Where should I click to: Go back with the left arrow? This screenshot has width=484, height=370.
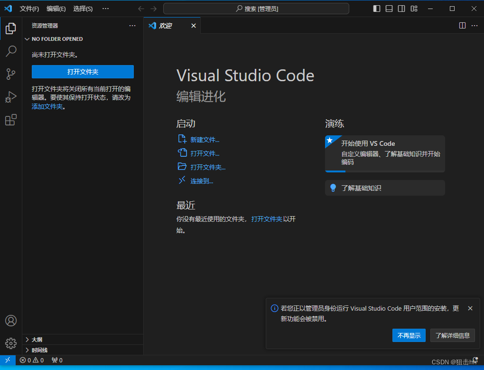[x=141, y=9]
